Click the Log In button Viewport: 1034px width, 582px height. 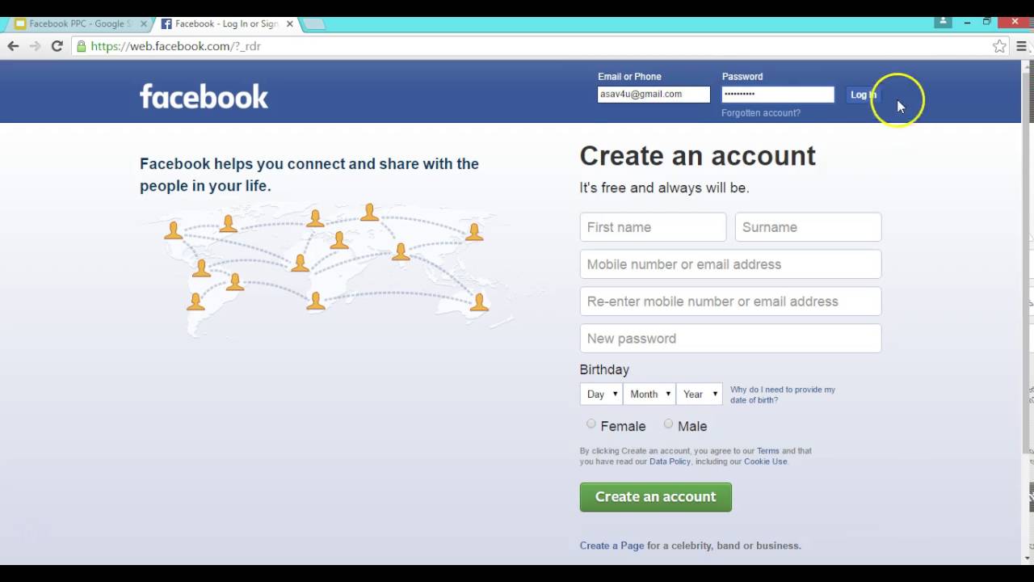[864, 95]
